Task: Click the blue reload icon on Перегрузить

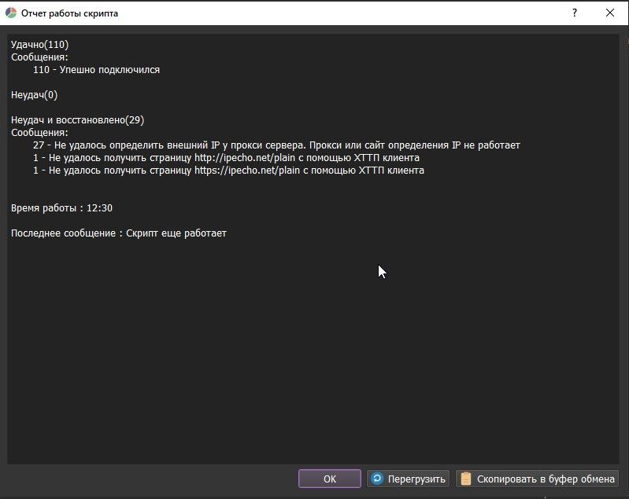Action: [378, 479]
